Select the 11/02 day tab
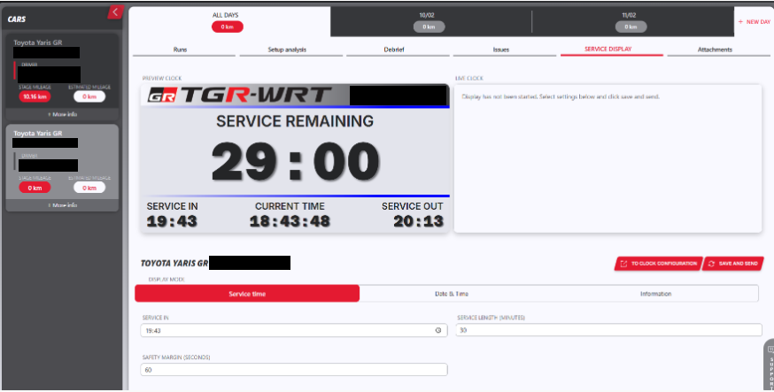 pos(631,21)
